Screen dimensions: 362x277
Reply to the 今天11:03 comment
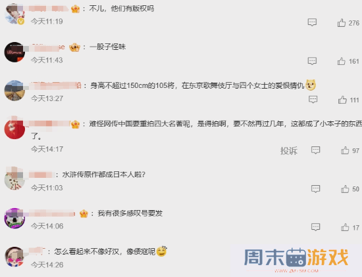pyautogui.click(x=315, y=189)
